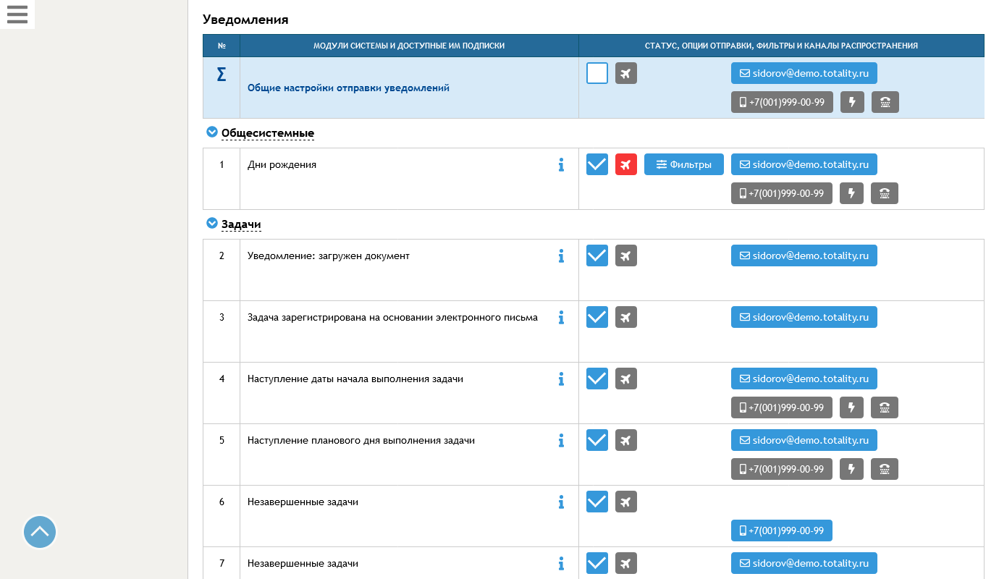Image resolution: width=999 pixels, height=579 pixels.
Task: Toggle airplane icon for Задача зарегистрирована row
Action: [x=626, y=317]
